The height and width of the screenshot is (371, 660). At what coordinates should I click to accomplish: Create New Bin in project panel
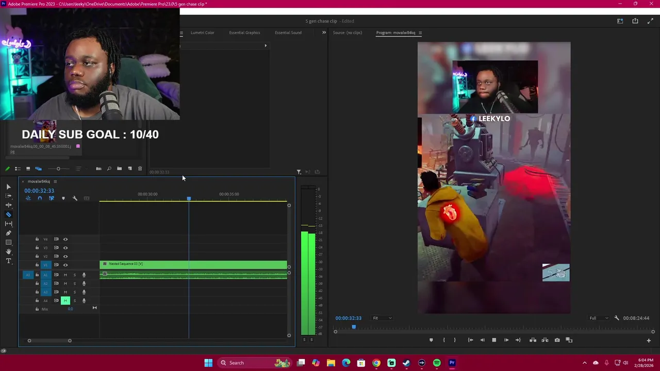[x=119, y=168]
